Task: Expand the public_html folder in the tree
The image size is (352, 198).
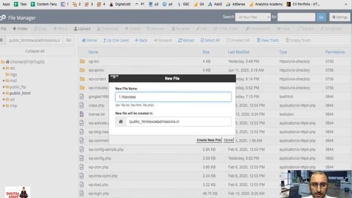Action: pos(4,93)
